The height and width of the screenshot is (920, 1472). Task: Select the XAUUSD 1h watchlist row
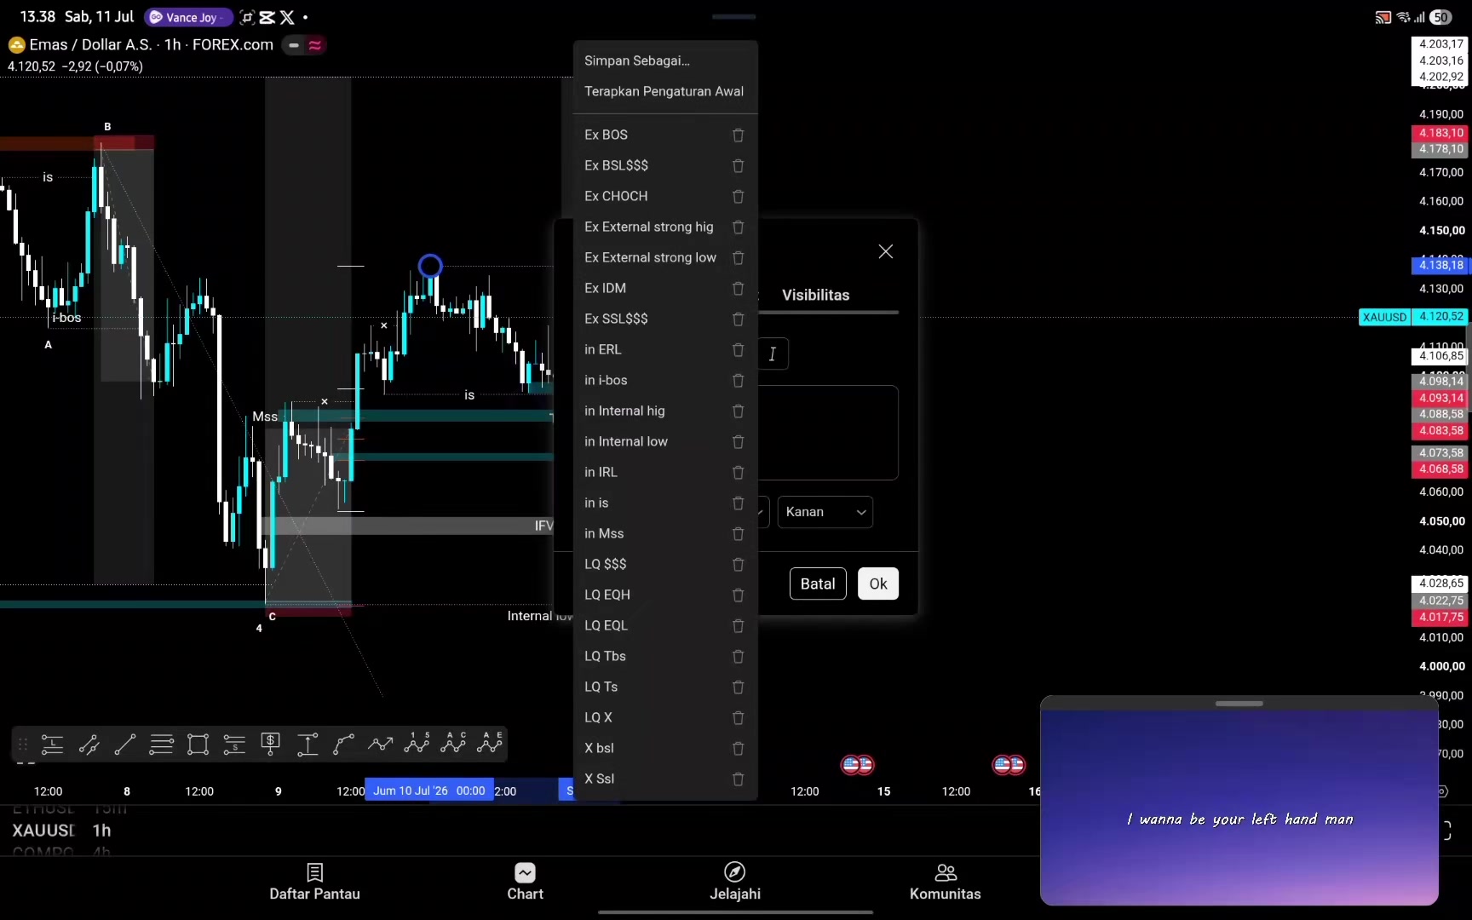click(62, 831)
